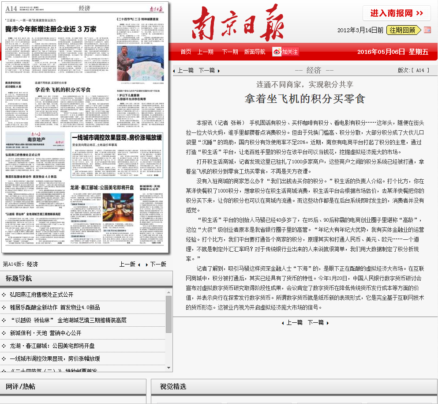Open 弘阳燕江府售楼处正式公开 in the title list
438x404 pixels.
(41, 295)
